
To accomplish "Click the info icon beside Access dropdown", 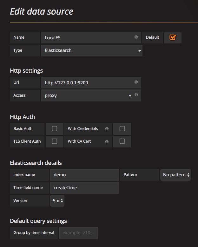I will click(136, 95).
